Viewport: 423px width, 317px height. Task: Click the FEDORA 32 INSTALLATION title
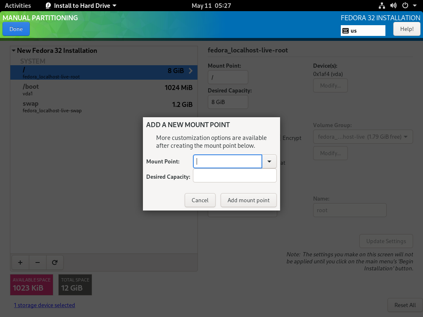coord(380,18)
